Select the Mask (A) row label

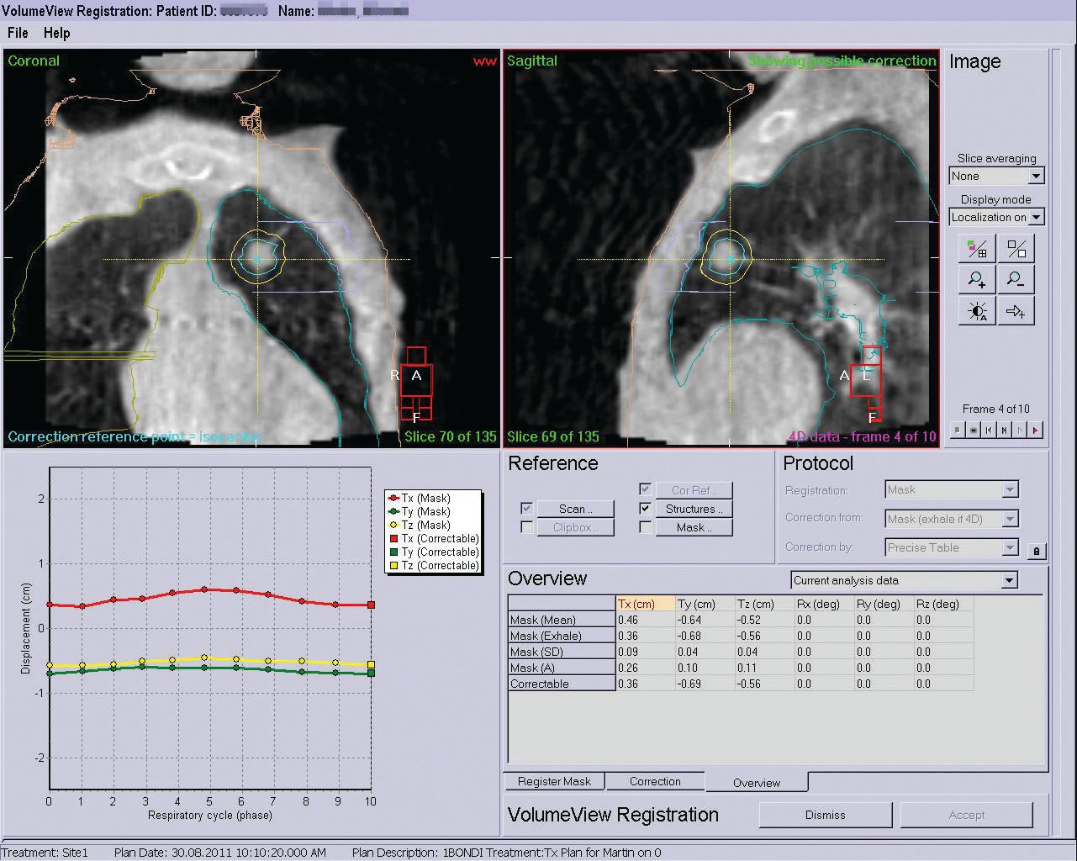pos(562,668)
